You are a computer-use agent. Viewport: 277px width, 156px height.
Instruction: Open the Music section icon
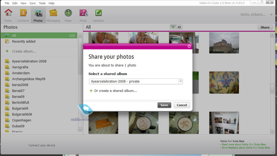point(83,13)
